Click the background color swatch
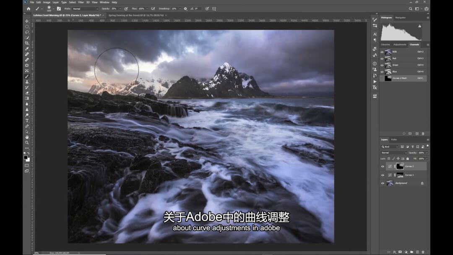453x255 pixels. coord(29,160)
